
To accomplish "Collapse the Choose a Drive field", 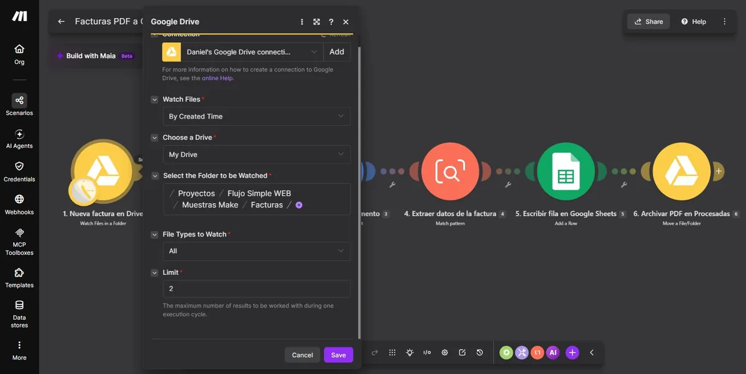I will point(155,137).
